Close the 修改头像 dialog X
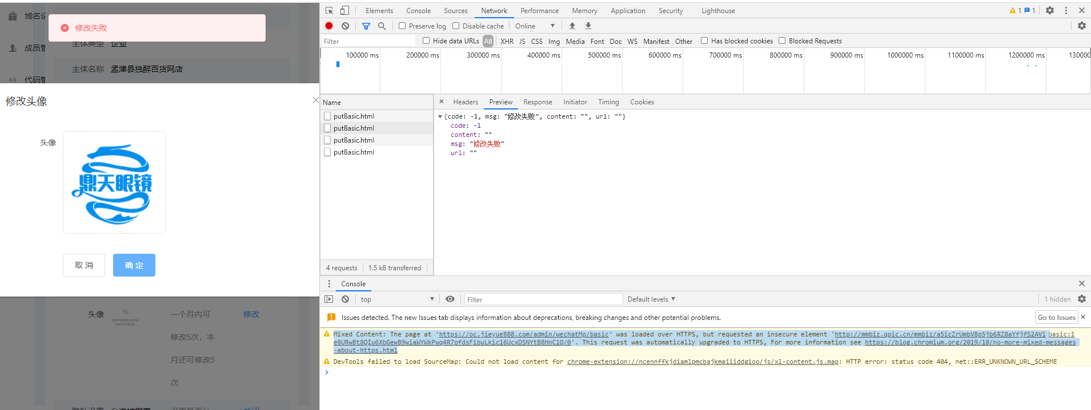This screenshot has height=410, width=1091. 315,100
